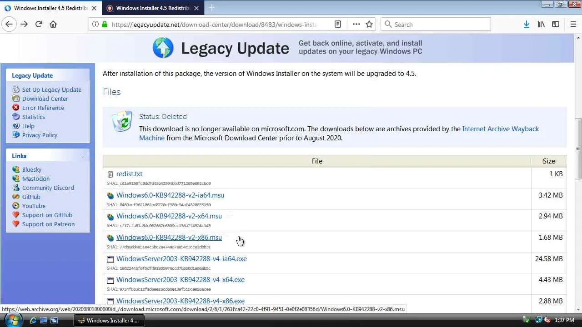Switch to the first Windows Installer tab

[x=50, y=8]
